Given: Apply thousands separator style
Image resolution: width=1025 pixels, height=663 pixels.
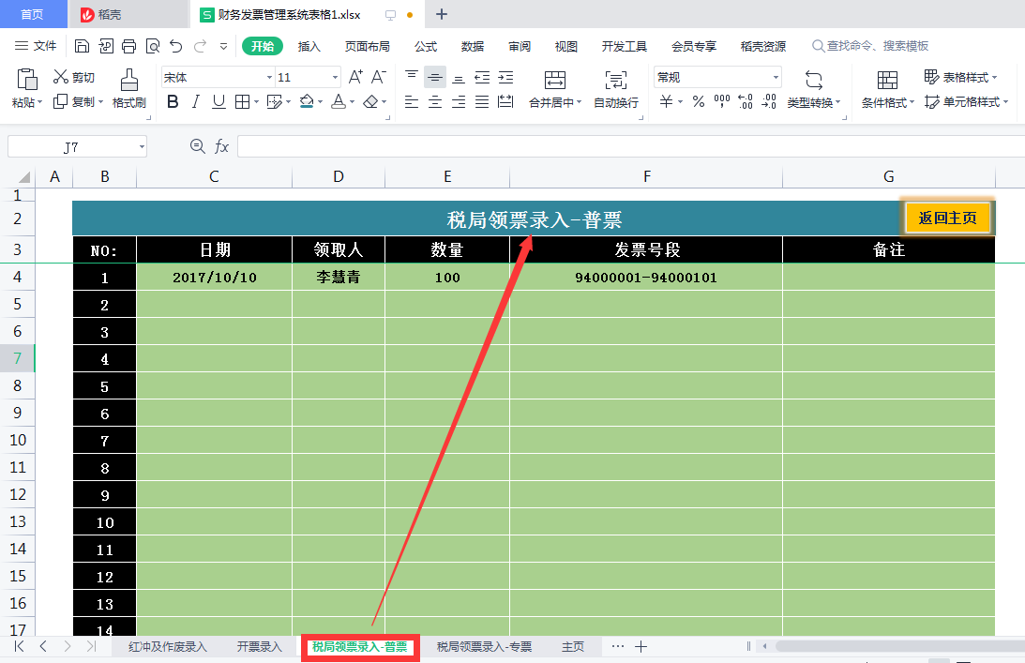Looking at the screenshot, I should (x=722, y=101).
